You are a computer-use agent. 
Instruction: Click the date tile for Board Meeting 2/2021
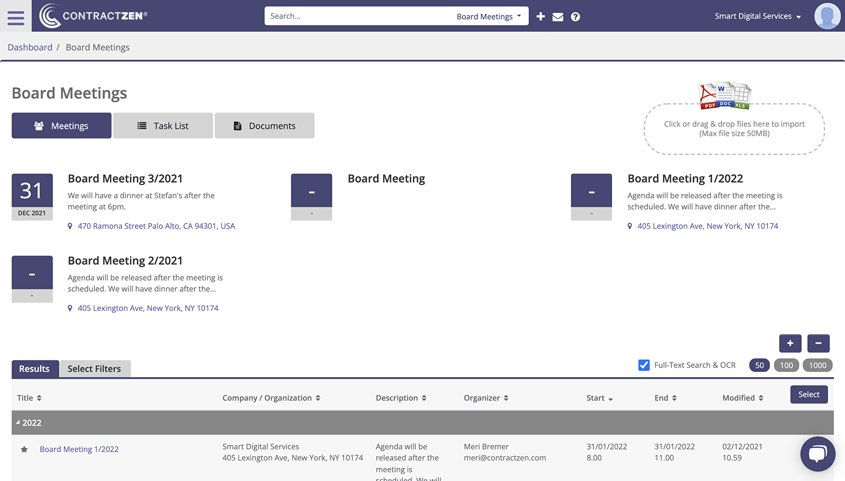pyautogui.click(x=32, y=279)
